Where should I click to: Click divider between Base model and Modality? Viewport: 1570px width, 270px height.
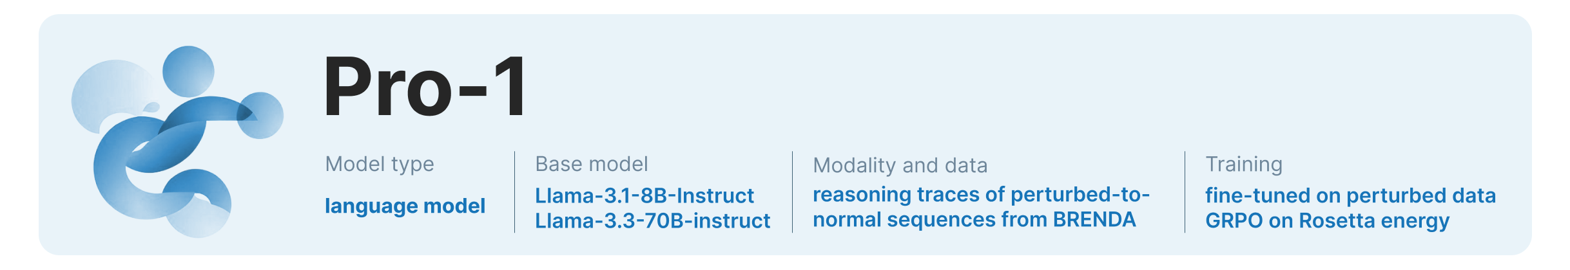click(793, 192)
